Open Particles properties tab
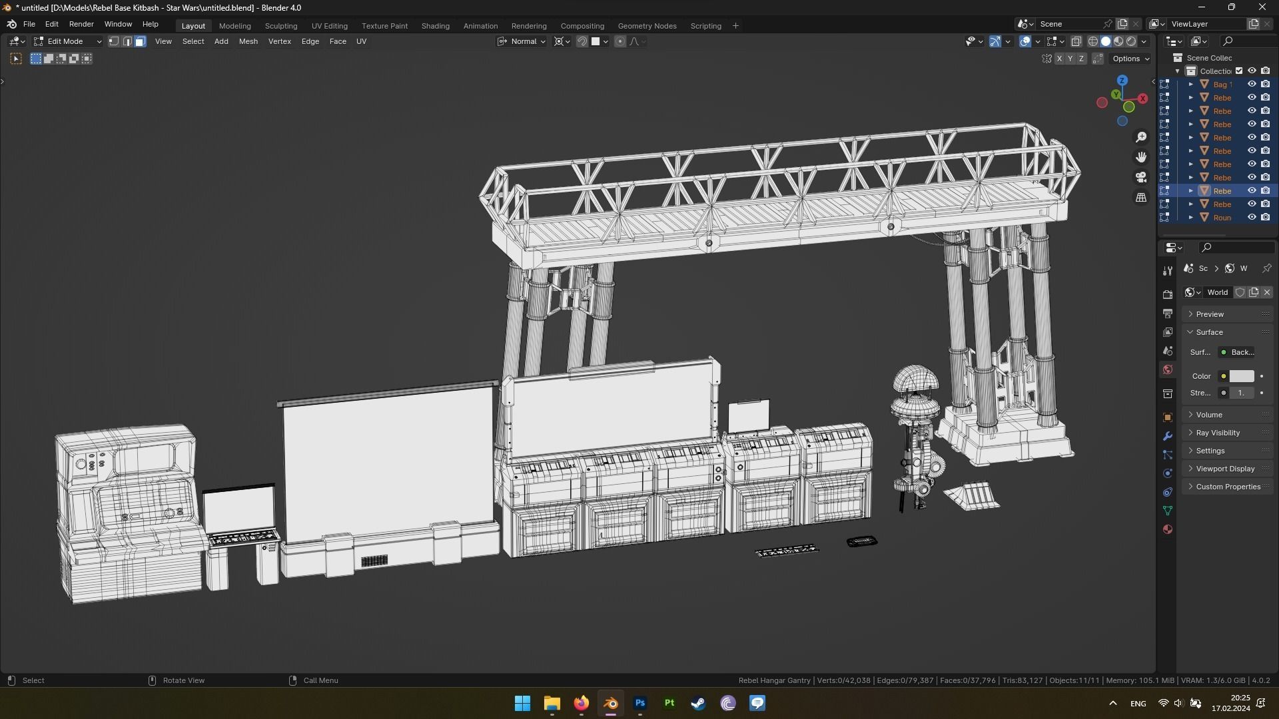 [1167, 455]
